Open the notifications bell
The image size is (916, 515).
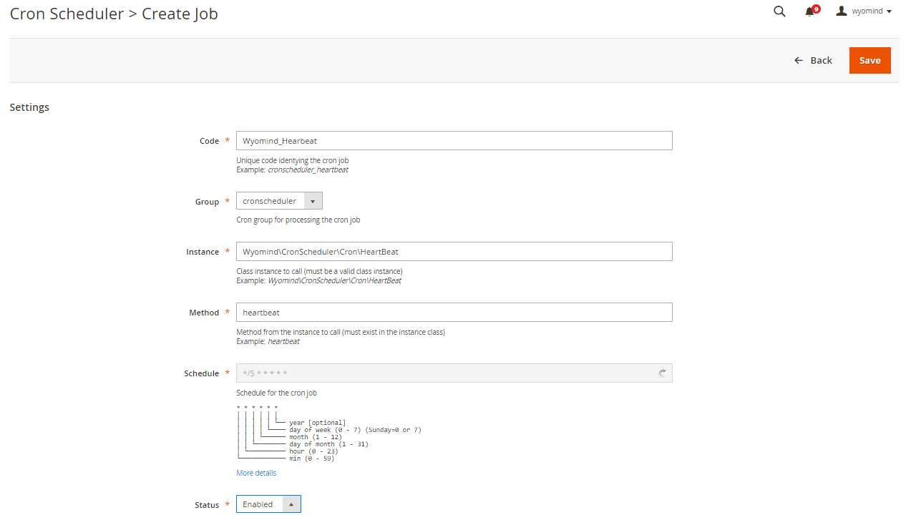[809, 11]
